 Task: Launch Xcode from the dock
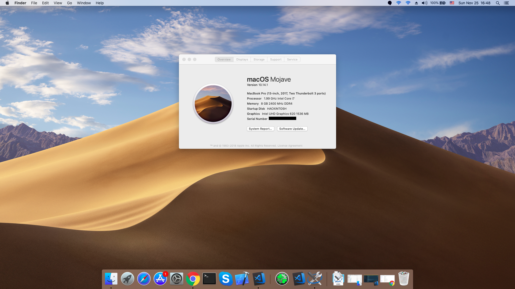pyautogui.click(x=242, y=279)
